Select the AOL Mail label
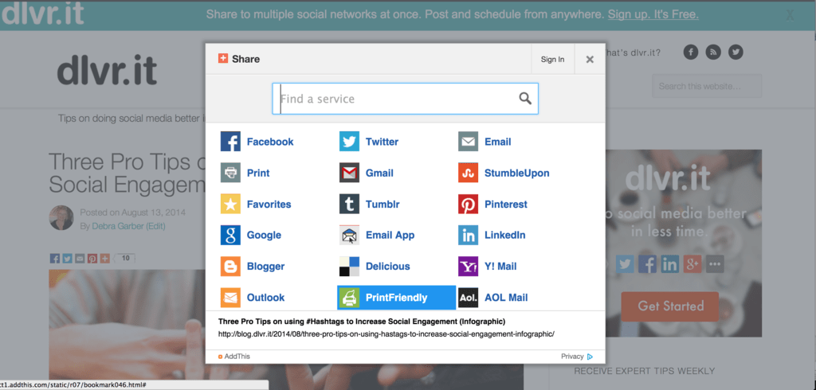Image resolution: width=816 pixels, height=390 pixels. pyautogui.click(x=506, y=298)
